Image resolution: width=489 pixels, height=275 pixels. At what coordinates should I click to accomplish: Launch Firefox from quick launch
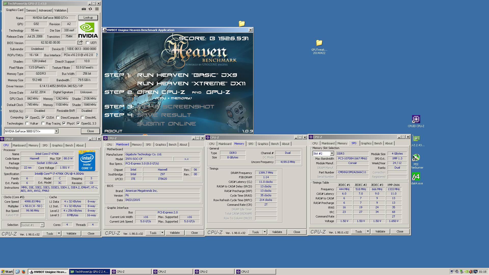pos(23,272)
